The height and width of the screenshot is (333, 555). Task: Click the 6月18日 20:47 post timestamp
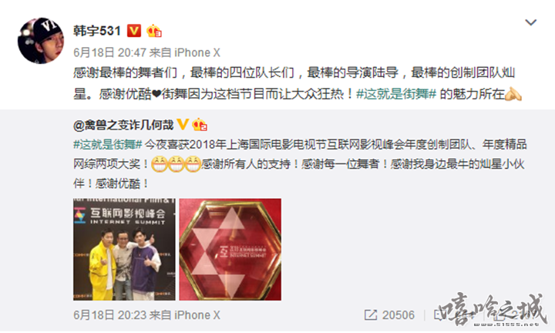(x=109, y=52)
